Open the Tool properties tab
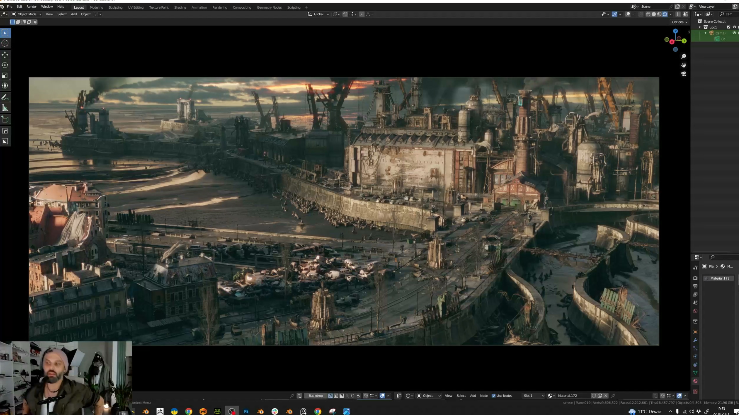739x415 pixels. click(x=695, y=267)
